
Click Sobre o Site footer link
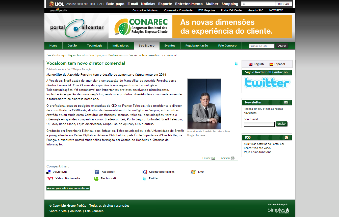click(x=58, y=211)
